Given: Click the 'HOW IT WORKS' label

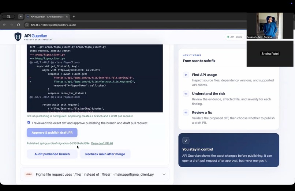Looking at the screenshot, I should [192, 55].
